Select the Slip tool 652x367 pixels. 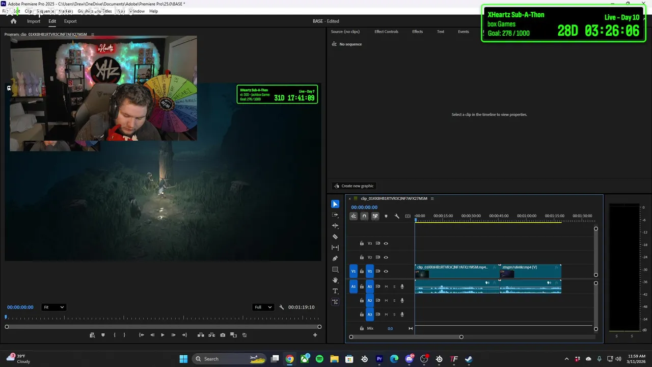[335, 248]
